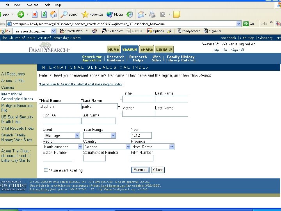Open Vital Records Index sidebar link
281x211 pixels.
[18, 128]
